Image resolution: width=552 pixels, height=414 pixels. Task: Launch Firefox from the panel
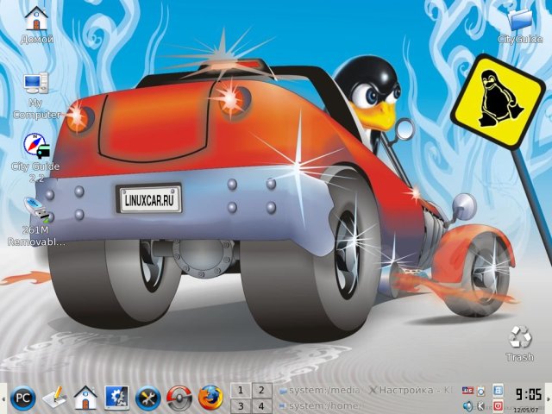pos(210,398)
